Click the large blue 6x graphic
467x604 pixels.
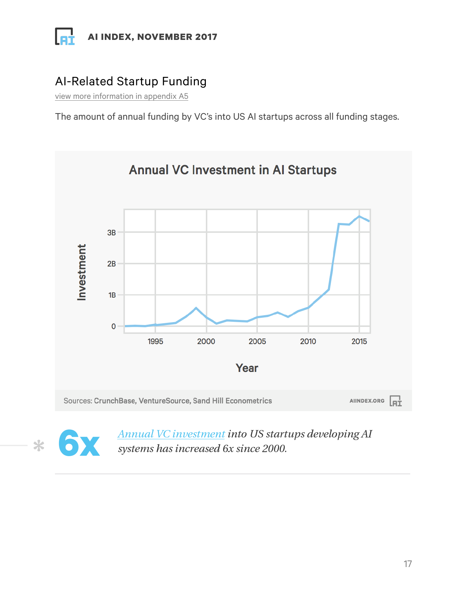[x=79, y=443]
